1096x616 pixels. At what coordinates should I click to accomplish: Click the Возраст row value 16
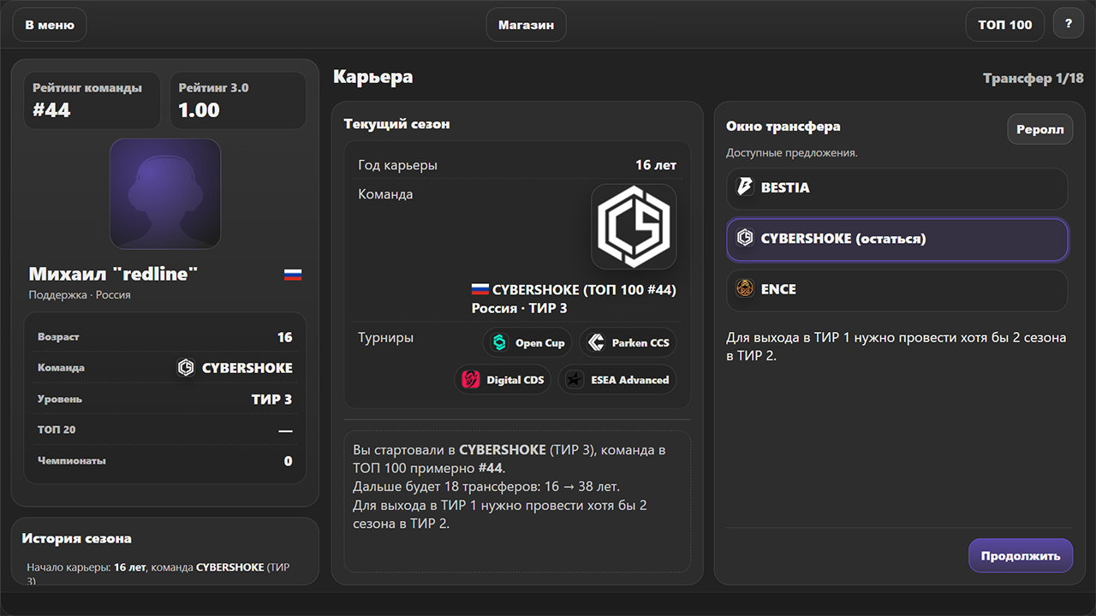point(285,337)
